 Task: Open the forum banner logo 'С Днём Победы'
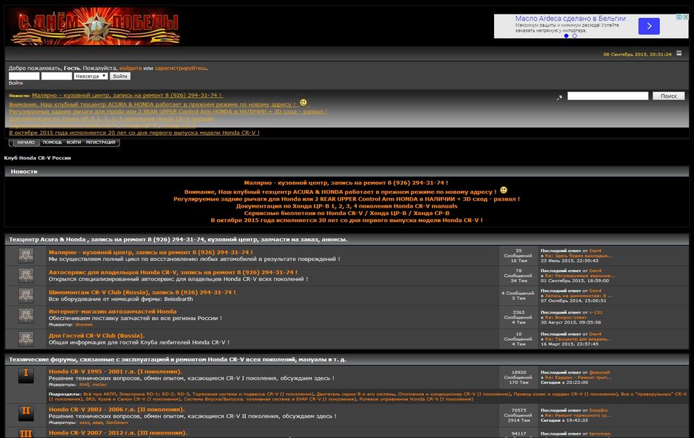(94, 26)
